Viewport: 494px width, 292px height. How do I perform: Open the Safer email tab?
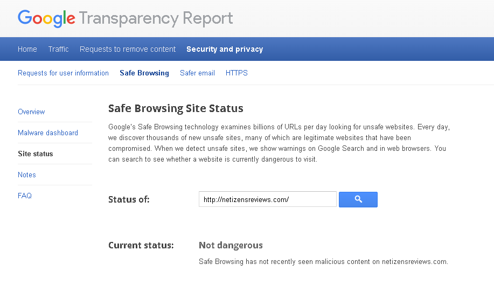tap(197, 73)
